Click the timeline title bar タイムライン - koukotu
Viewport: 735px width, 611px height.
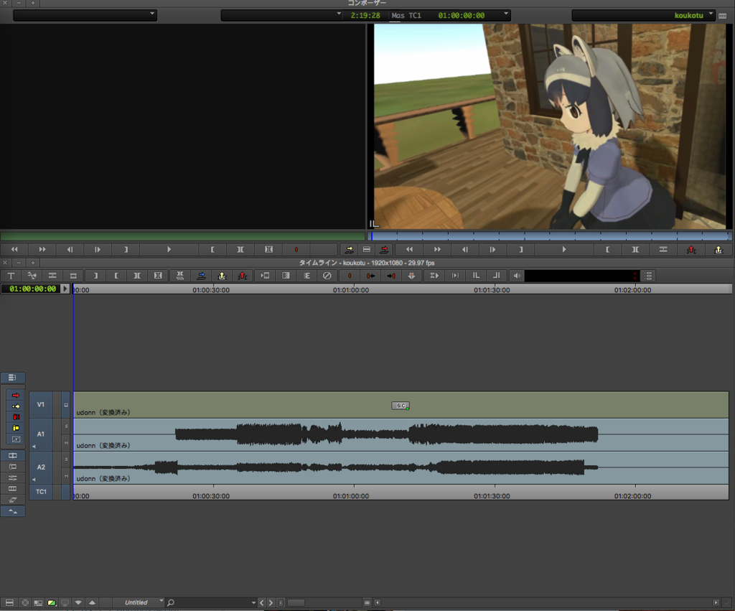[x=367, y=263]
